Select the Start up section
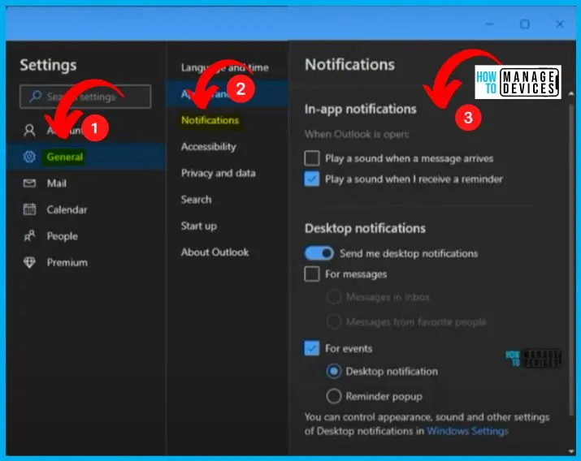The width and height of the screenshot is (581, 461). tap(199, 226)
